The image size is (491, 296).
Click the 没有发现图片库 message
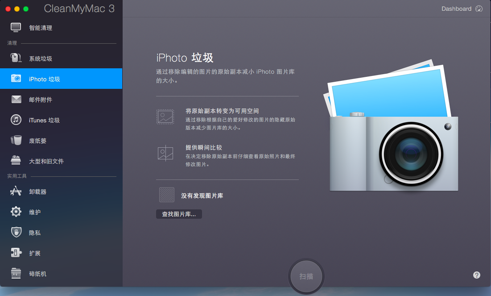tap(202, 196)
